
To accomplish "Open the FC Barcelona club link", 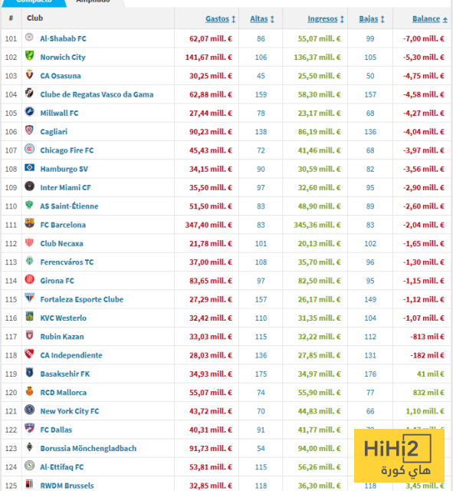I will [63, 225].
